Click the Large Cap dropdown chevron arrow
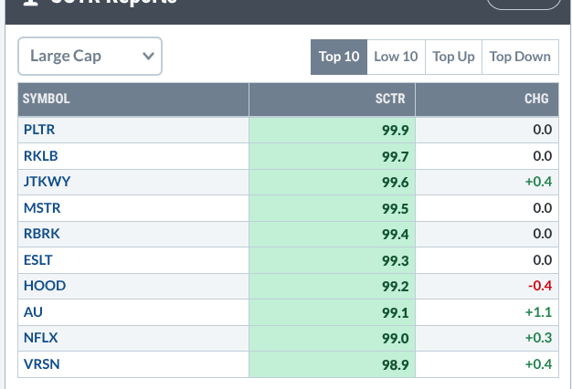The image size is (572, 389). tap(148, 56)
